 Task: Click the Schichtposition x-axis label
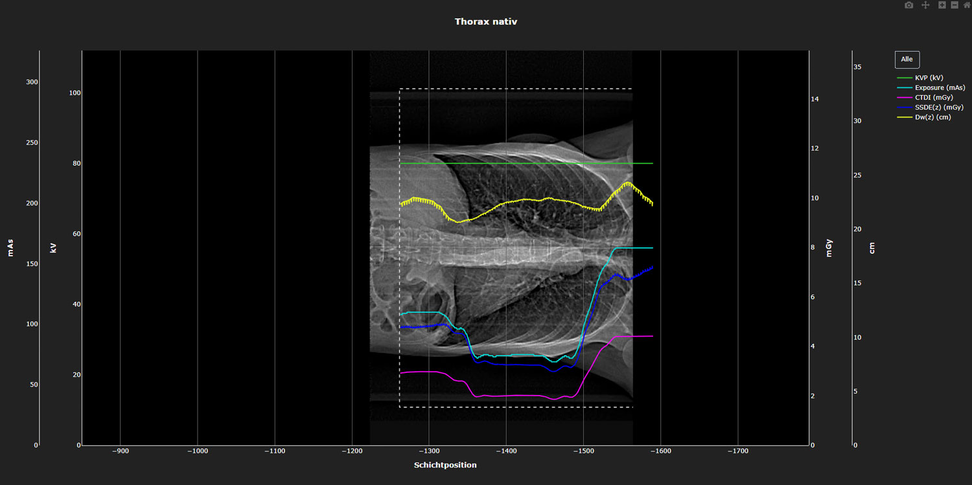(x=445, y=465)
